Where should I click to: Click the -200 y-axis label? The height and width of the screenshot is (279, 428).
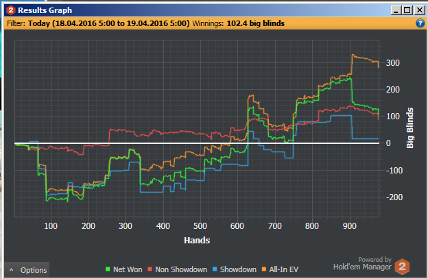[394, 197]
